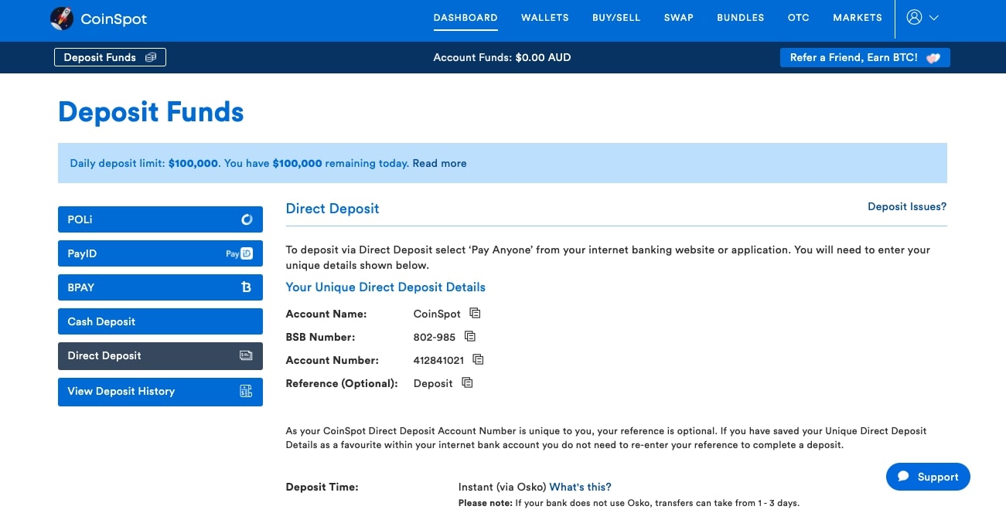1006x513 pixels.
Task: Open the Markets page
Action: point(858,18)
